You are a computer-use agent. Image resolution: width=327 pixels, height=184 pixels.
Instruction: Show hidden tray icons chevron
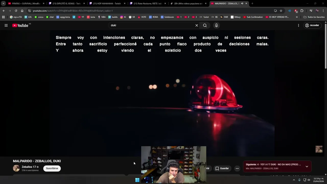pyautogui.click(x=294, y=180)
